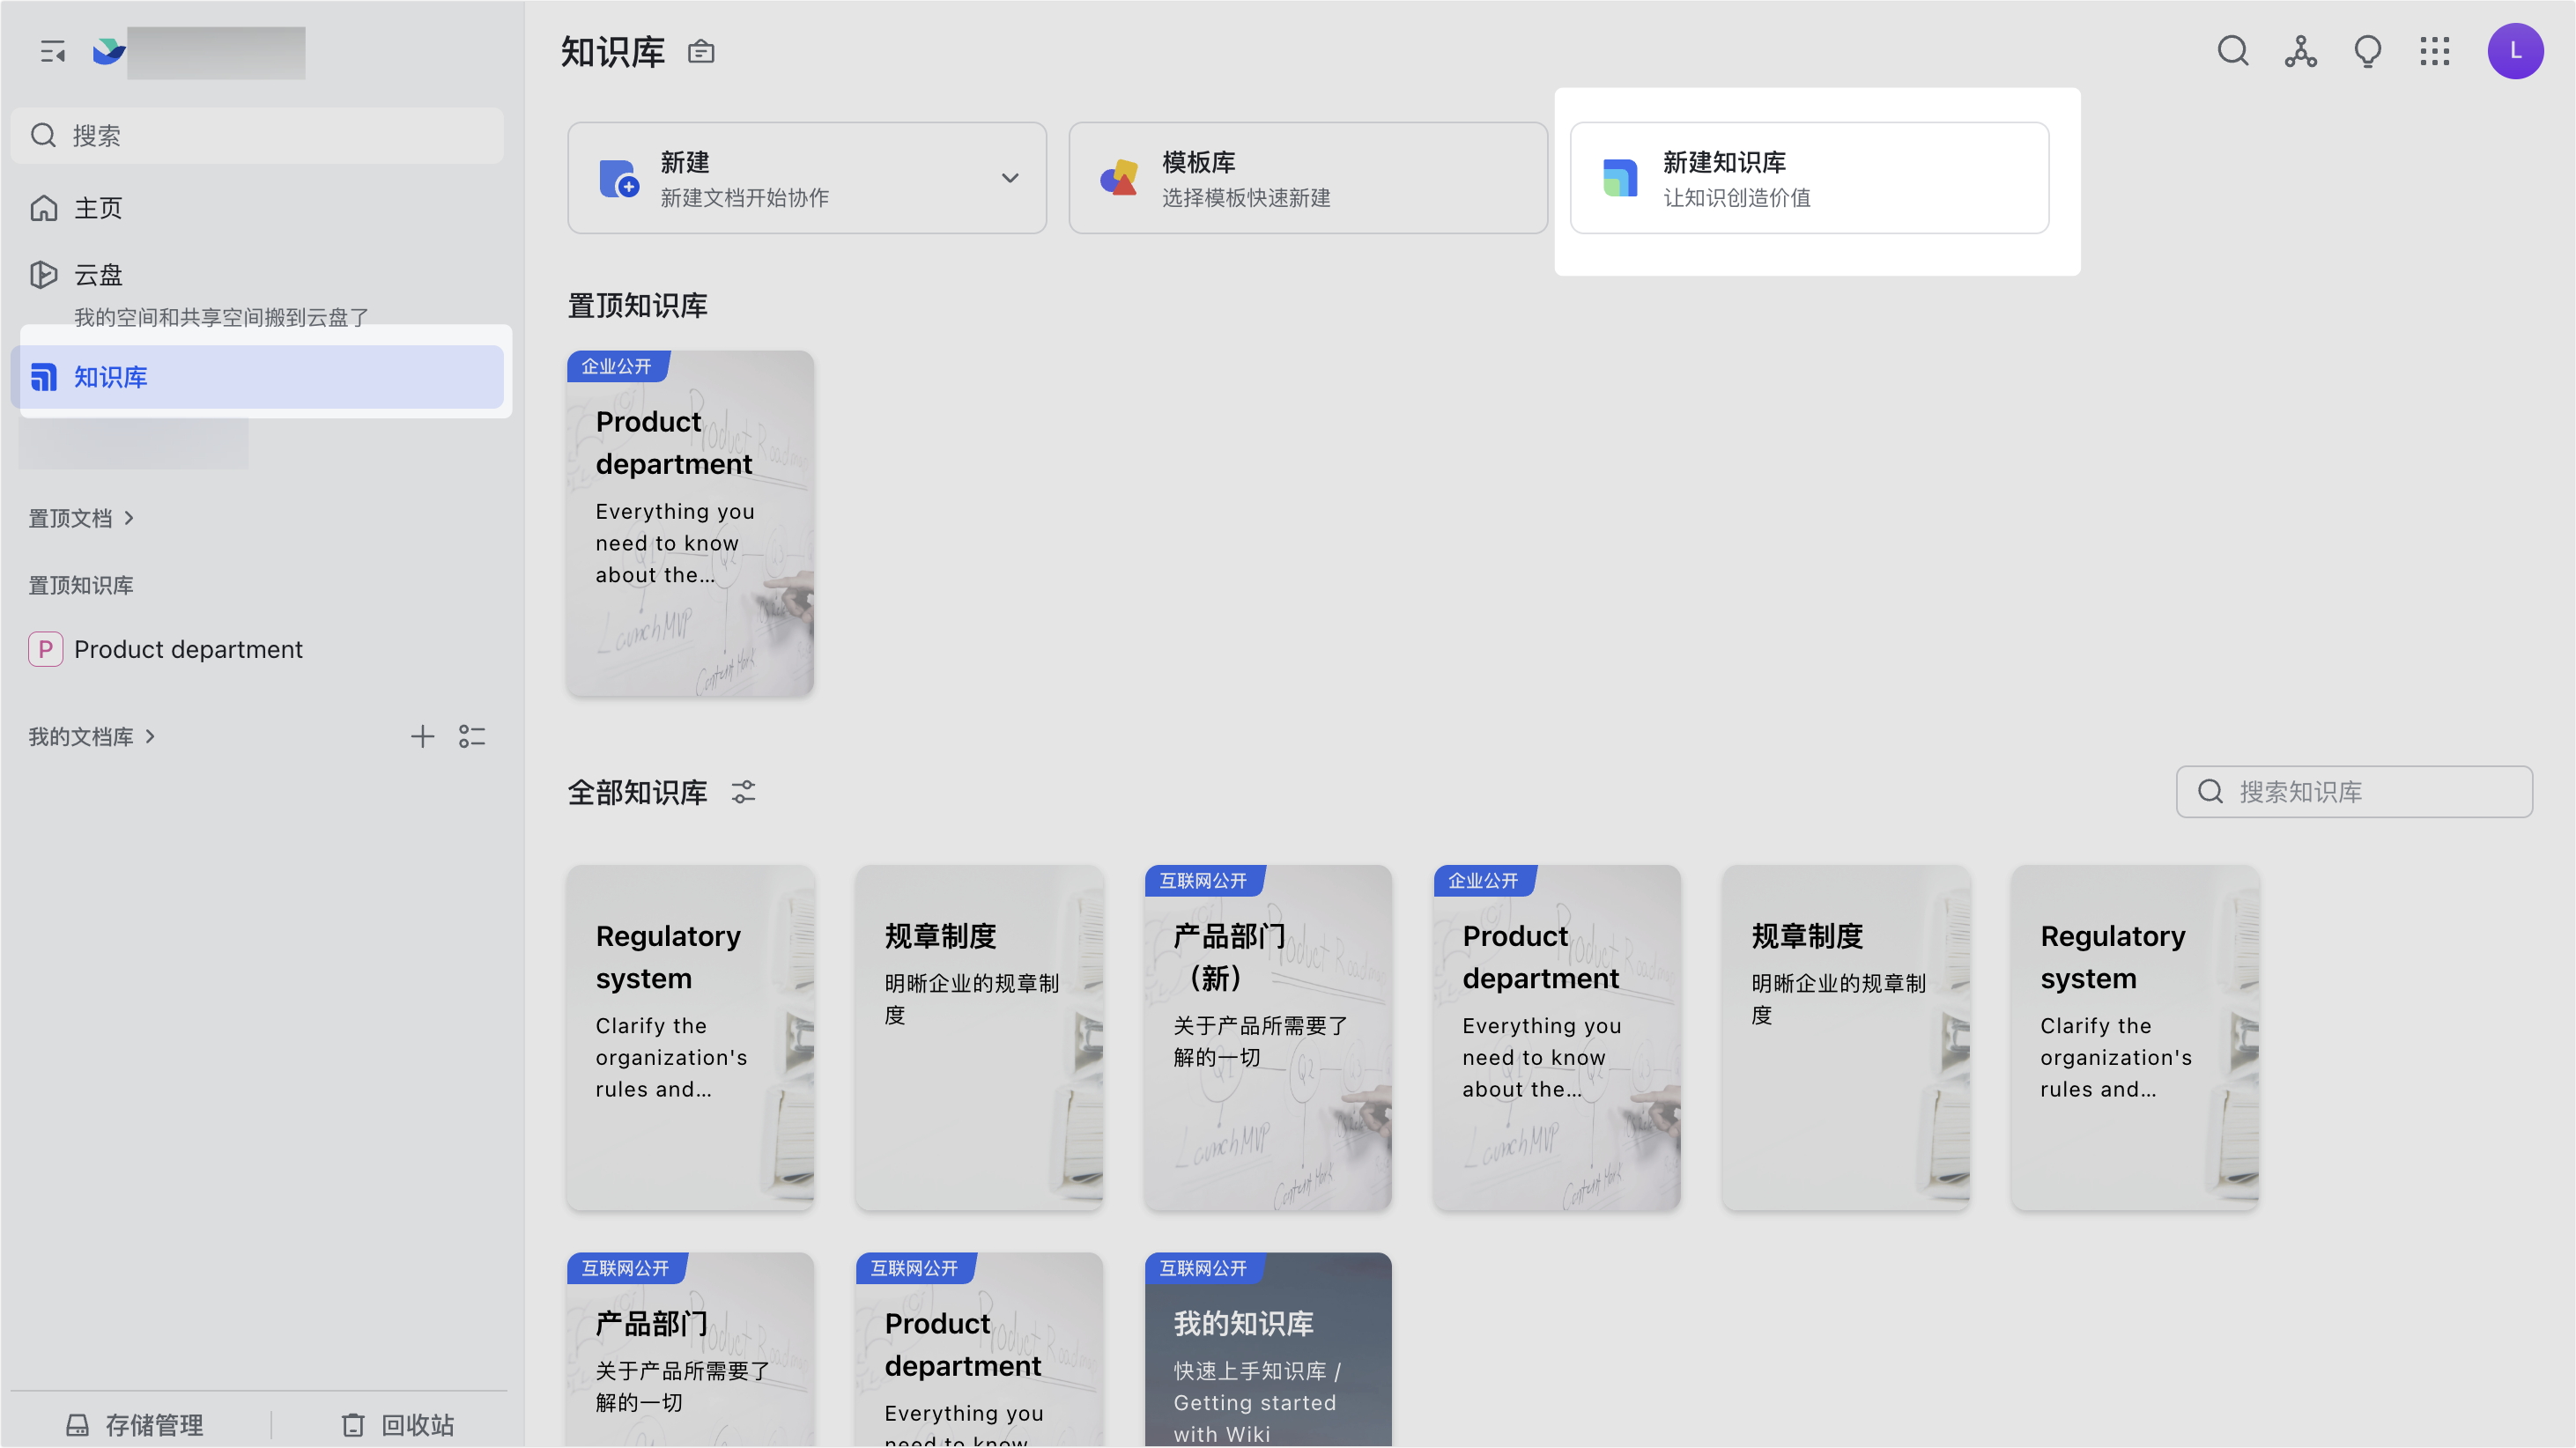Click the 置顶知识库 sidebar heading
Viewport: 2576px width, 1448px height.
[x=81, y=585]
